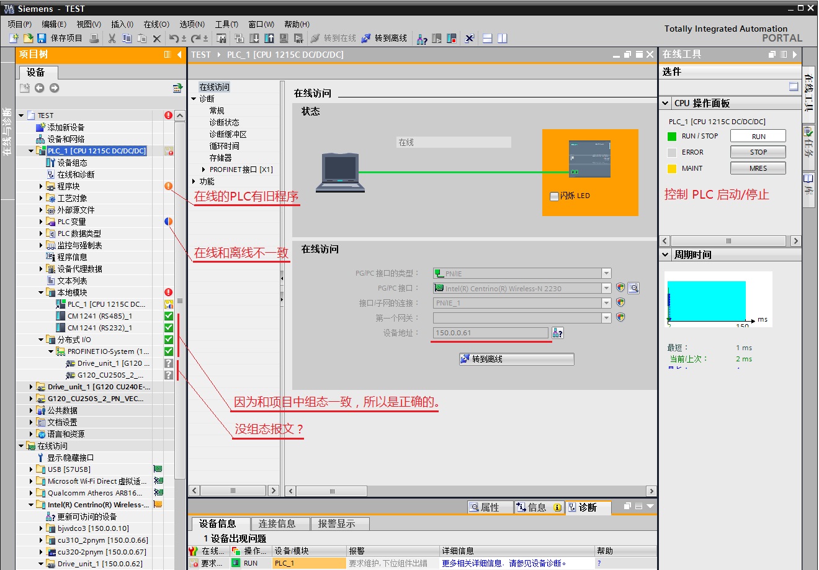Click the Accessible devices toolbar icon
Viewport: 819px width, 570px height.
[x=422, y=38]
